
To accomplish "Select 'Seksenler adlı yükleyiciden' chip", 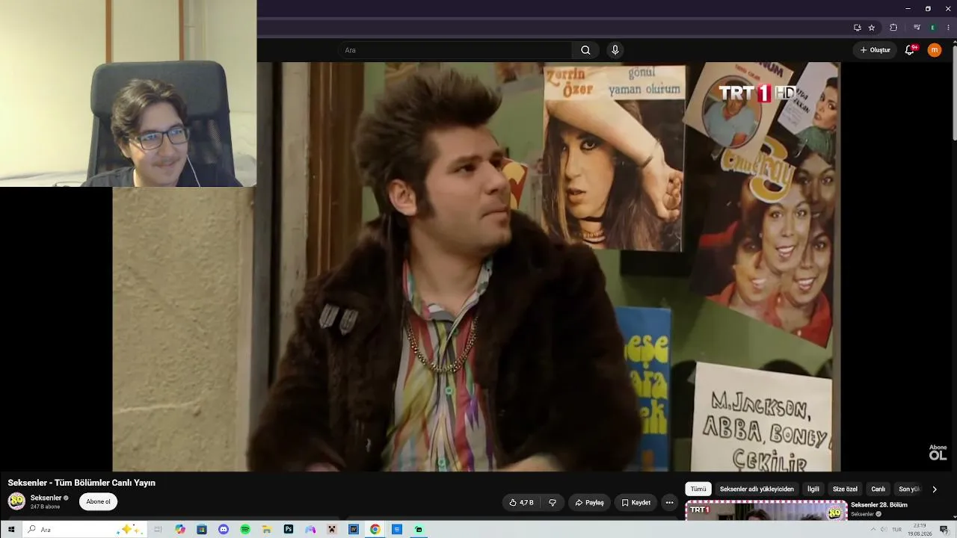I will click(x=757, y=489).
